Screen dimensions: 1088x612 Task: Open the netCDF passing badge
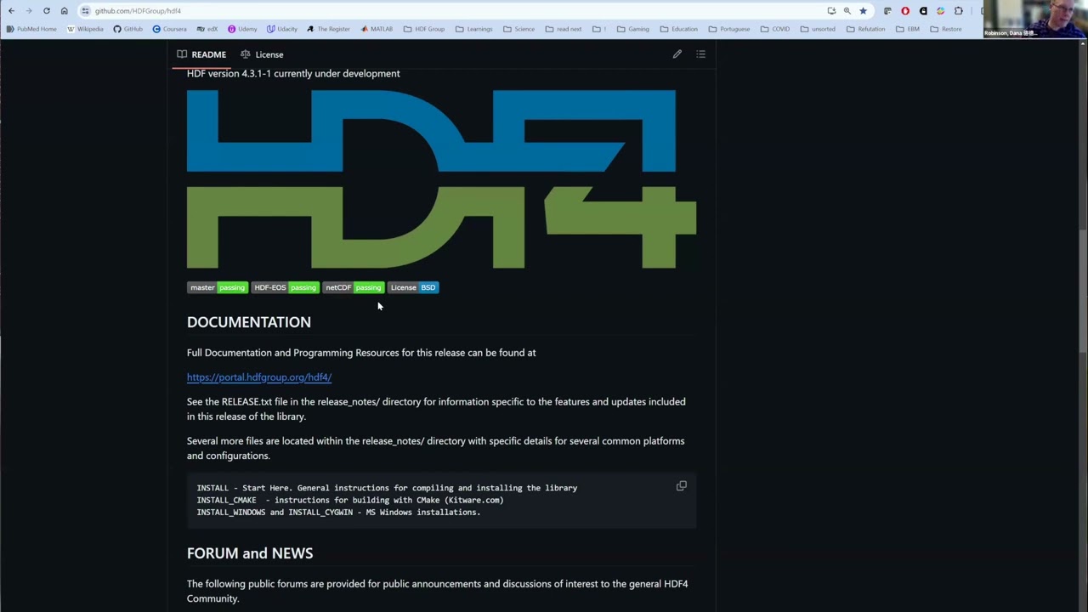[354, 287]
